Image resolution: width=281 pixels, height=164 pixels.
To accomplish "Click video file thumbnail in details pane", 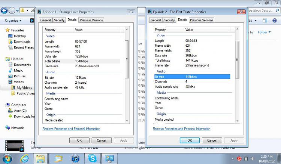I will 15,146.
